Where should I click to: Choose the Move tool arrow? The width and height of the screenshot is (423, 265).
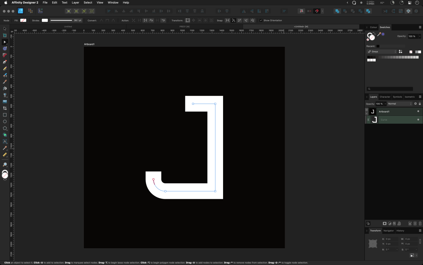pyautogui.click(x=5, y=29)
